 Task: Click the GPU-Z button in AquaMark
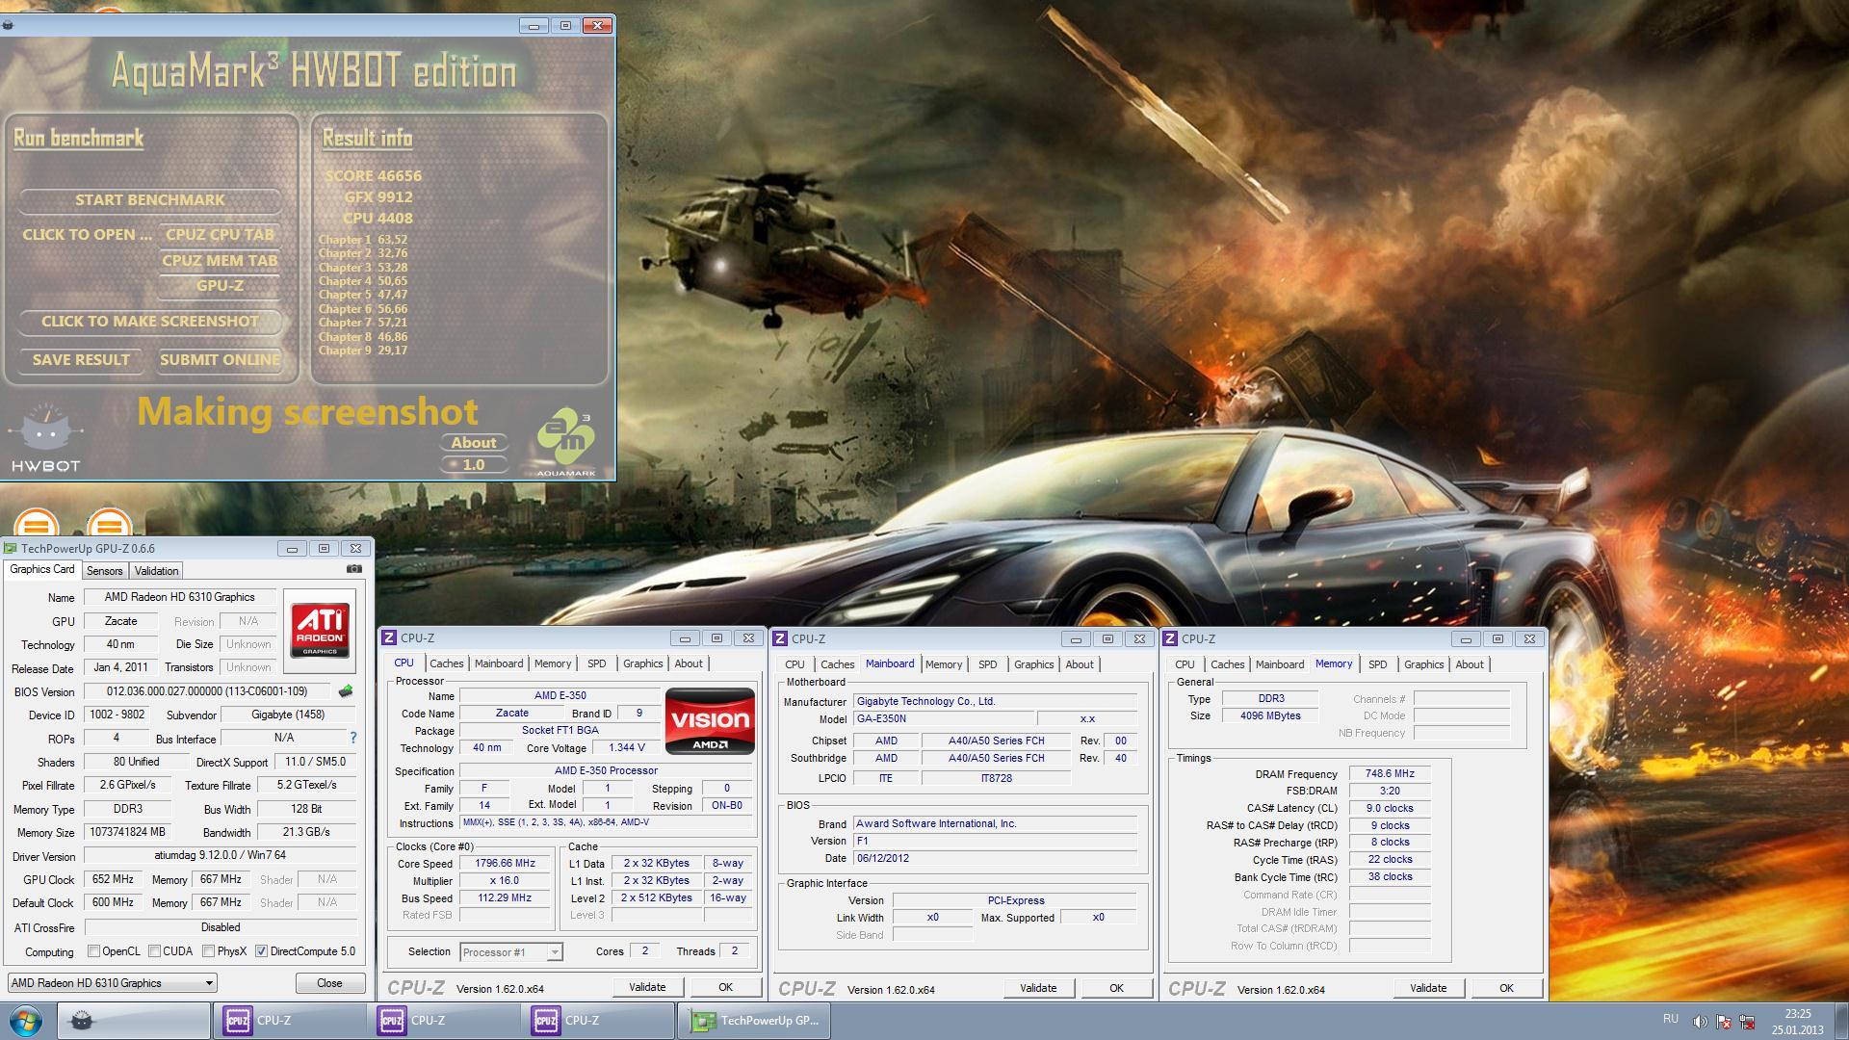pos(220,286)
